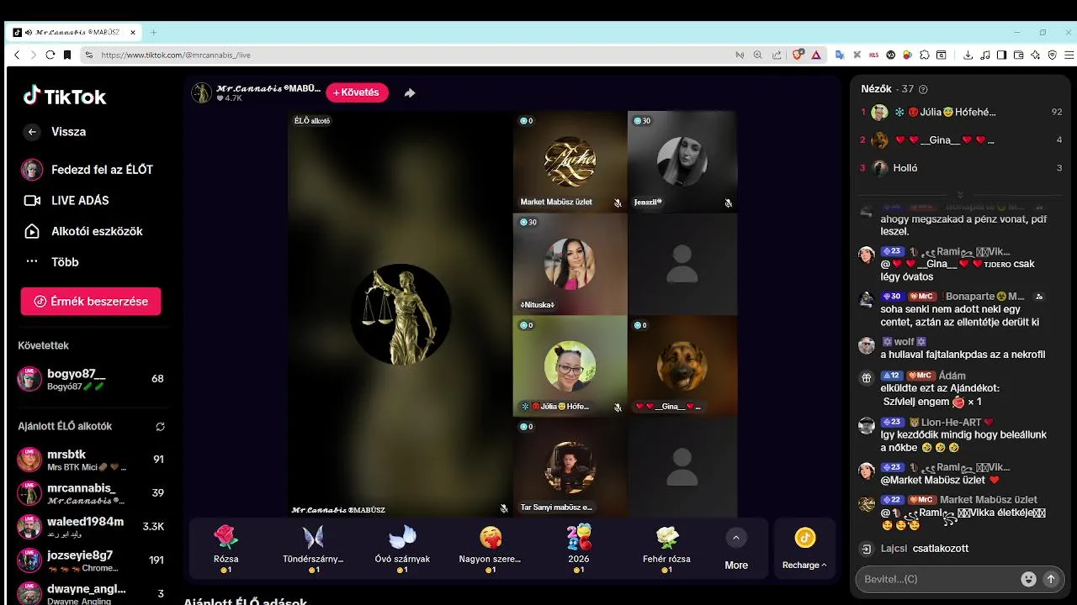Open Google Translate extension icon
Image resolution: width=1077 pixels, height=605 pixels.
[840, 55]
